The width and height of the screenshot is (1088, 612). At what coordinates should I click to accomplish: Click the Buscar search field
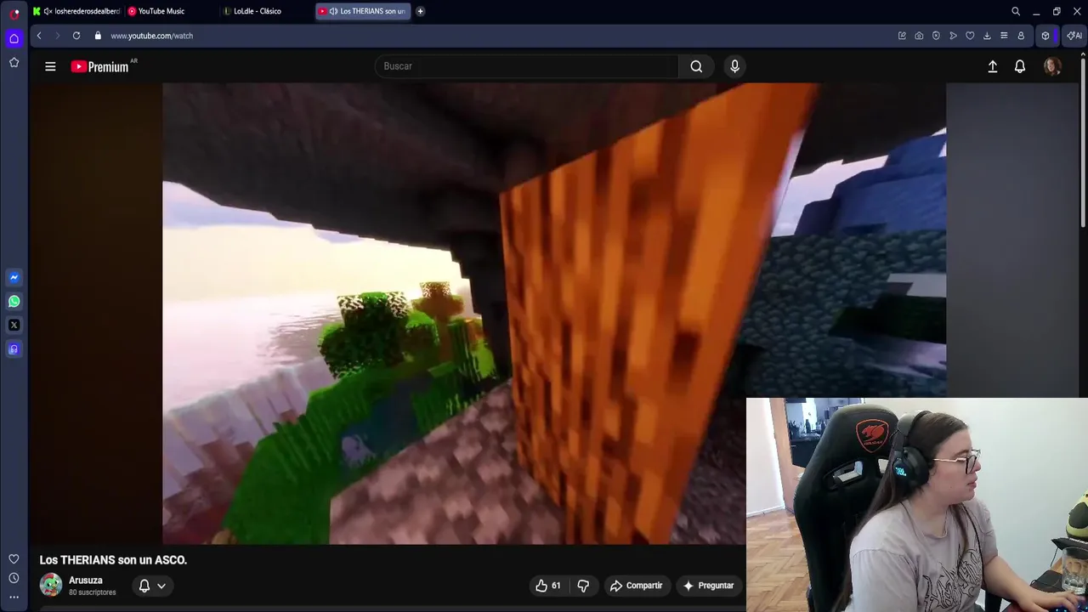pyautogui.click(x=526, y=66)
